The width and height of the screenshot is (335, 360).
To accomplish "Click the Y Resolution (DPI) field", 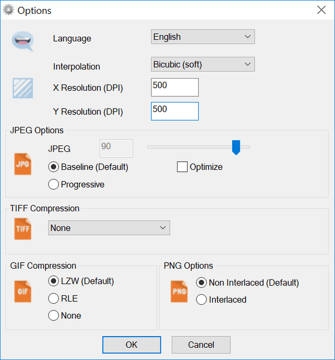I will [x=175, y=111].
